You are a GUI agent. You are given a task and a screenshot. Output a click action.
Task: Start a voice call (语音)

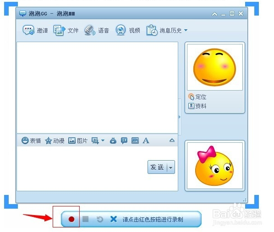pyautogui.click(x=97, y=30)
